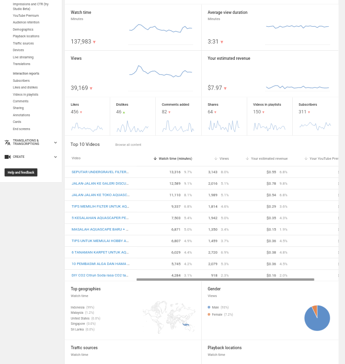This screenshot has height=364, width=345.
Task: Open the Traffic sources sidebar report
Action: 23,43
